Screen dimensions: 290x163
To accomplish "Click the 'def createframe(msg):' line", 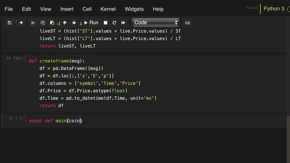I will pyautogui.click(x=57, y=61).
